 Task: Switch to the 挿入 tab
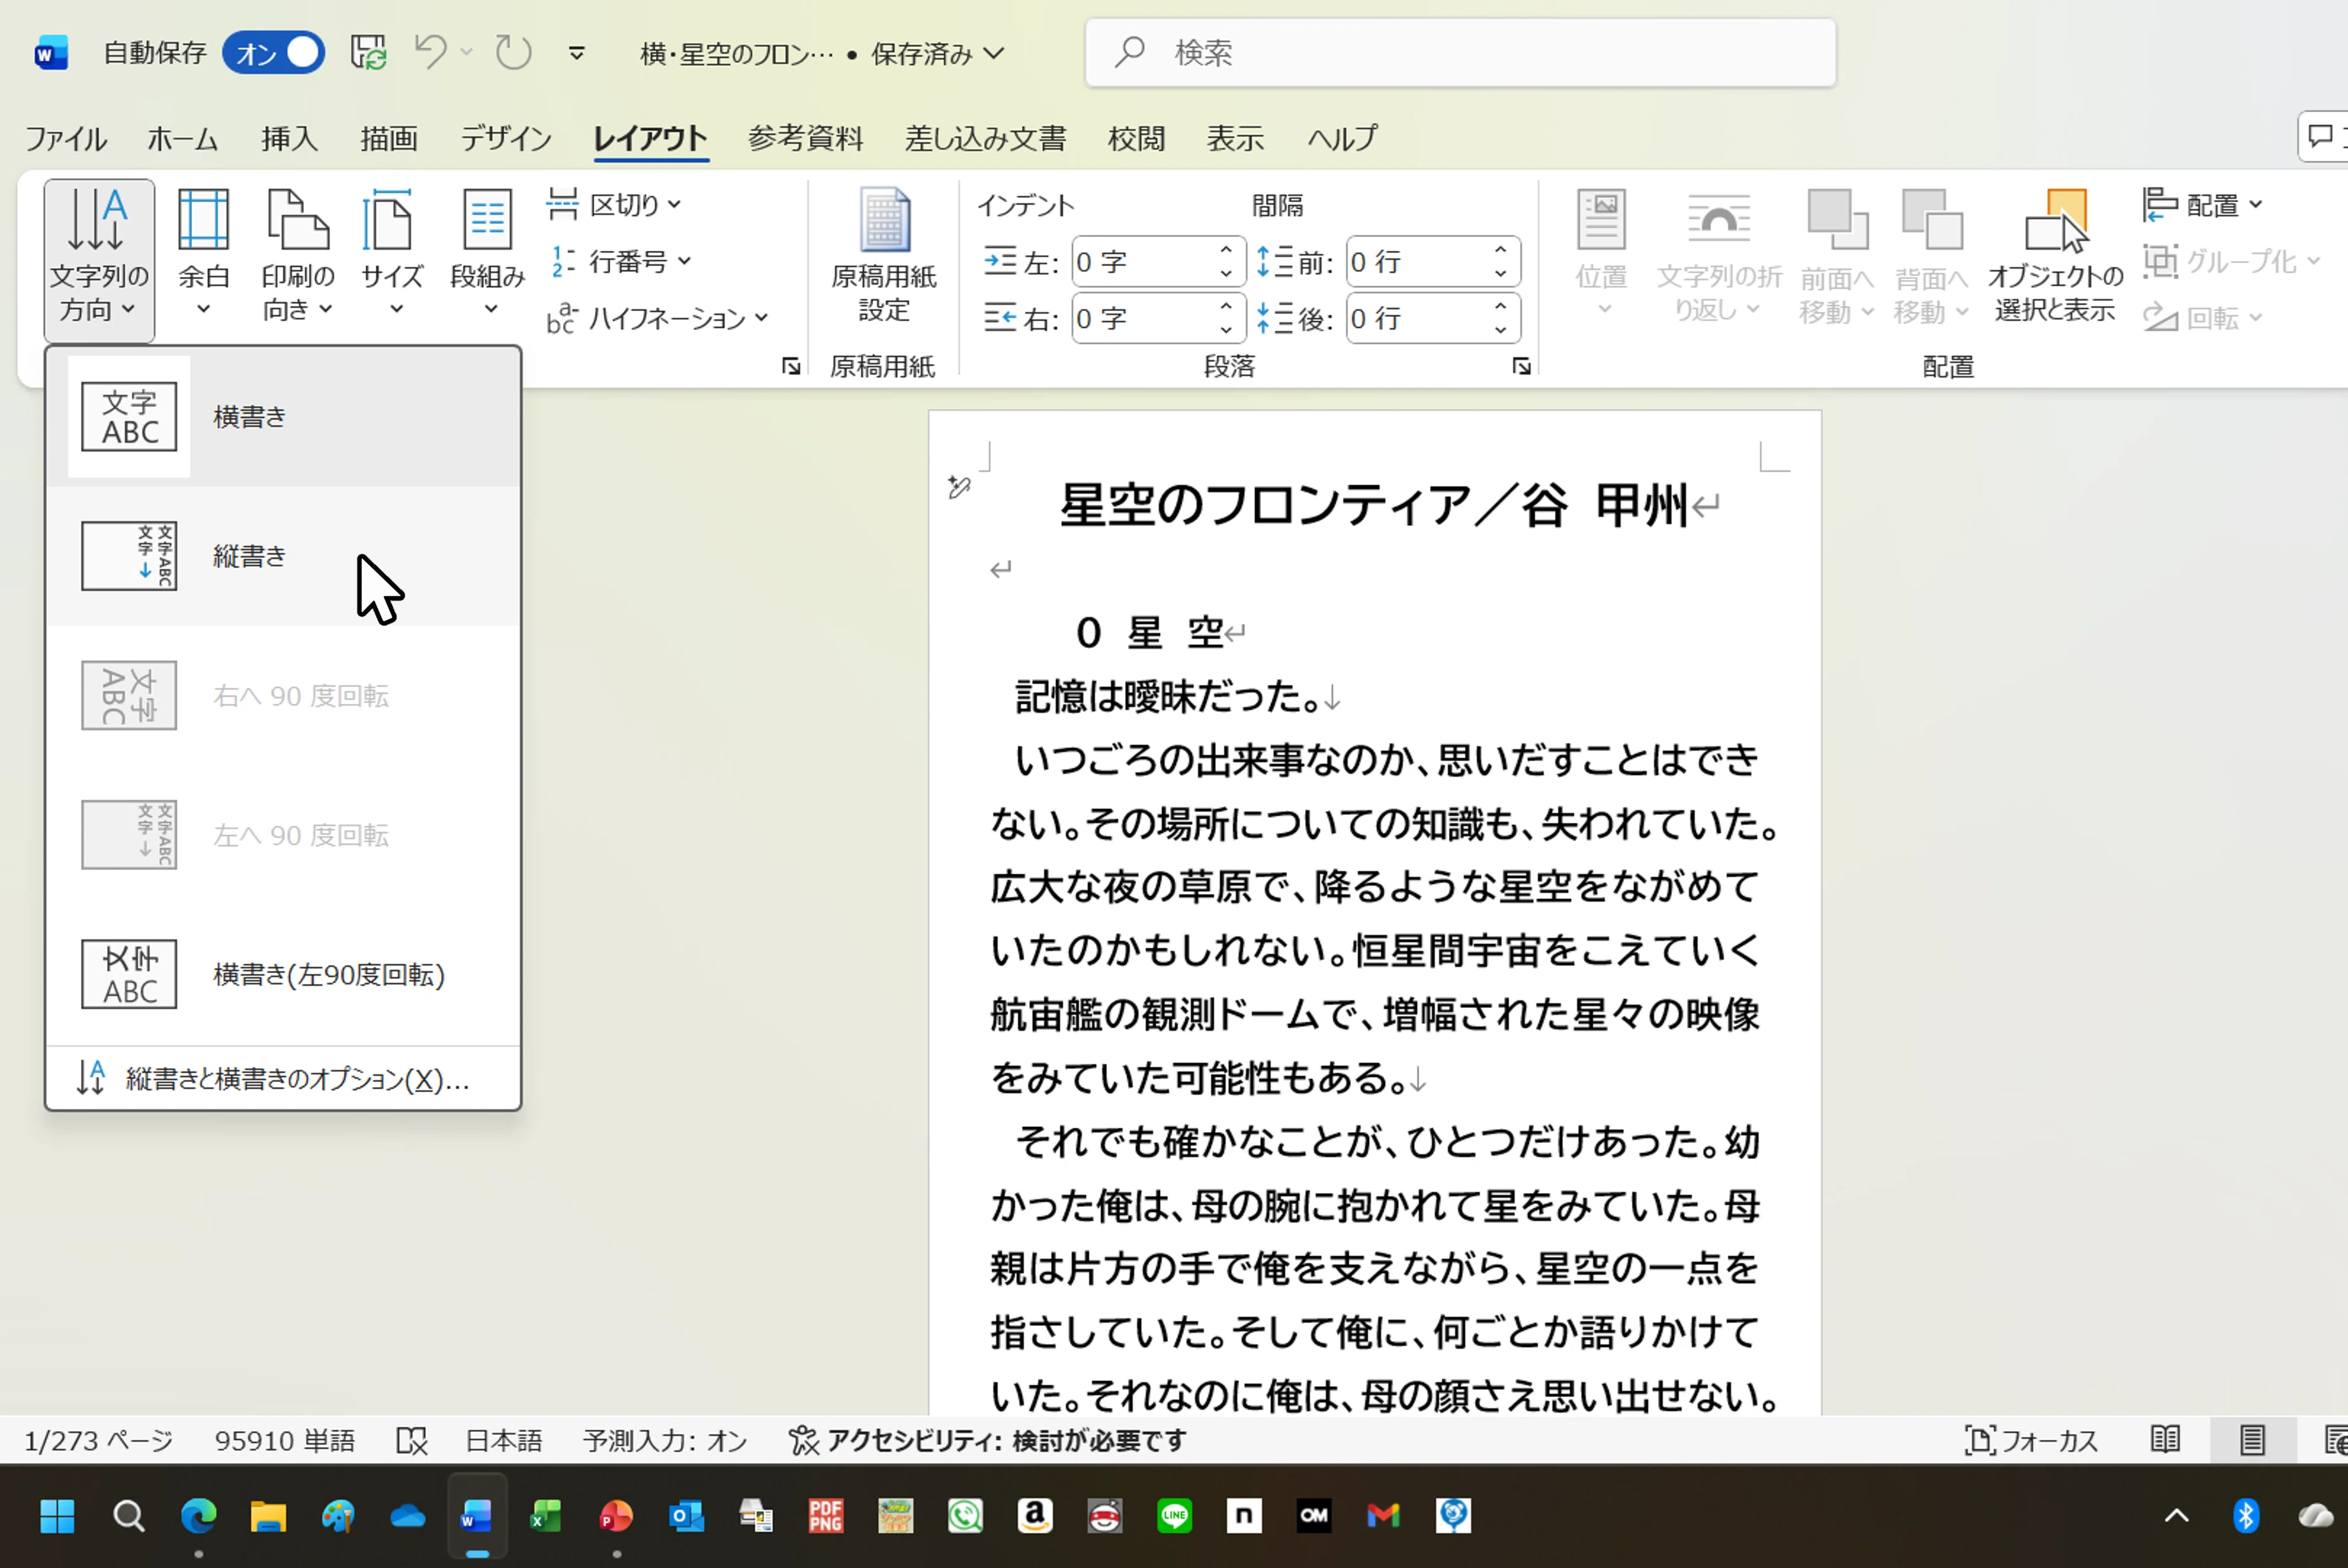pyautogui.click(x=289, y=138)
